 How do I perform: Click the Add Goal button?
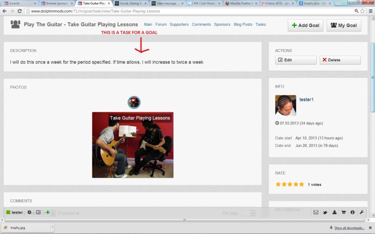[306, 25]
